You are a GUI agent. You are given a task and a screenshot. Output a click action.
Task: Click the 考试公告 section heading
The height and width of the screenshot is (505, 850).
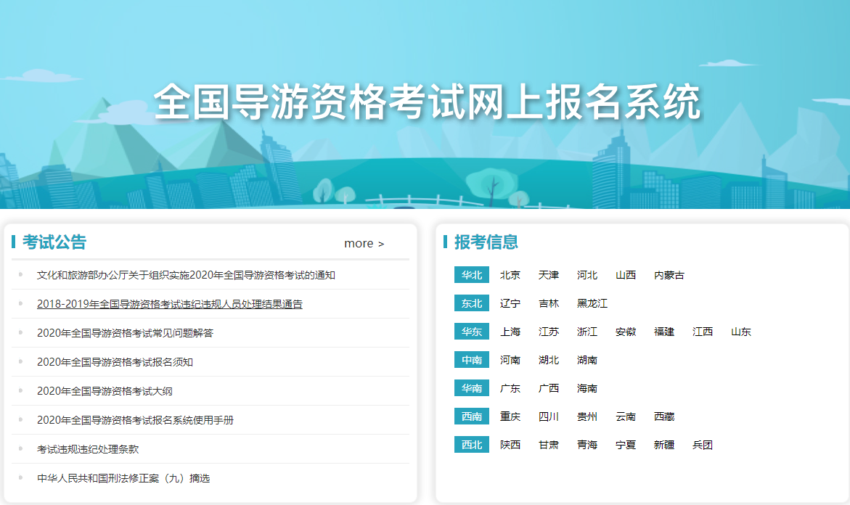coord(54,242)
